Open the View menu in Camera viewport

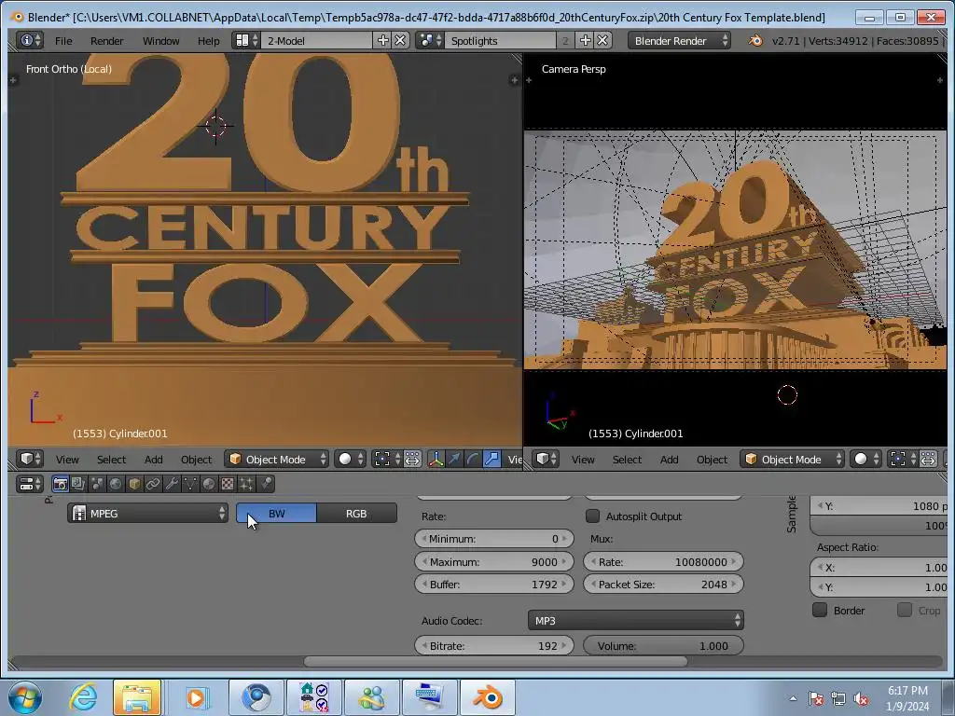click(x=583, y=460)
